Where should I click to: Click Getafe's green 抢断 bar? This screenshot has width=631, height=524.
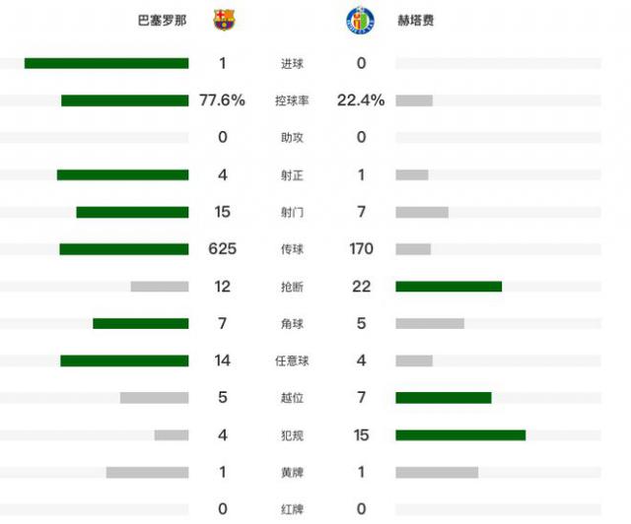(x=449, y=287)
